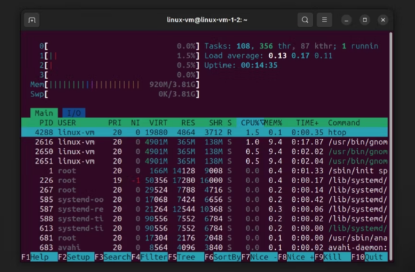
Task: Click the terminal vertical scrollbar
Action: (391, 146)
